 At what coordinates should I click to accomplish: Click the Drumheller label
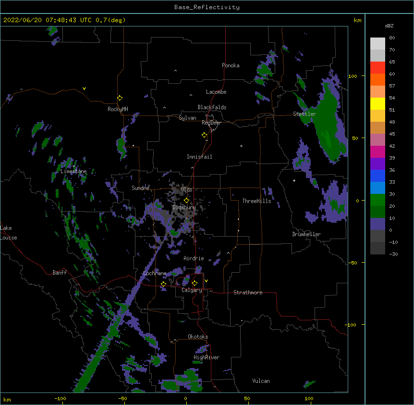[306, 234]
